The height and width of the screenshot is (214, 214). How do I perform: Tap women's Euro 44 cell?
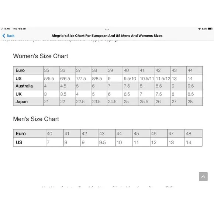(x=194, y=70)
